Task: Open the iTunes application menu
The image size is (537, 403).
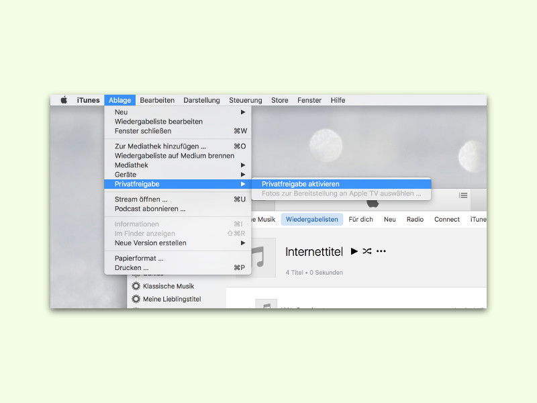Action: [88, 100]
